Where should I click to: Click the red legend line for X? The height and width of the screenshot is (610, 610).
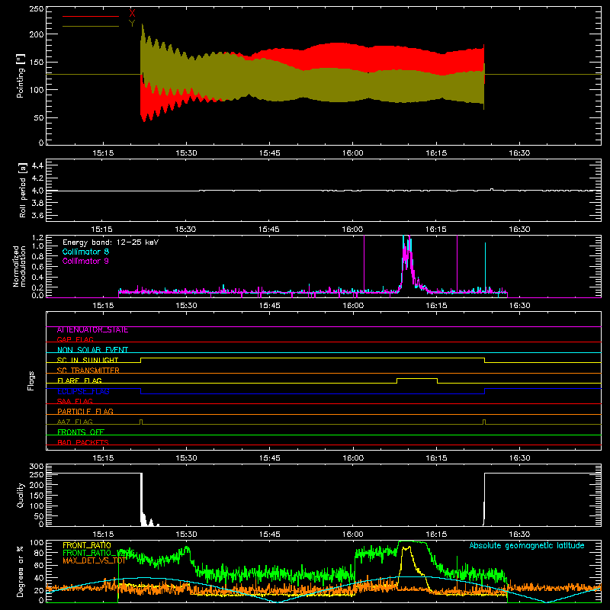[x=91, y=16]
